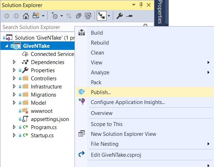
Task: Expand the Dependencies node
Action: 14,62
